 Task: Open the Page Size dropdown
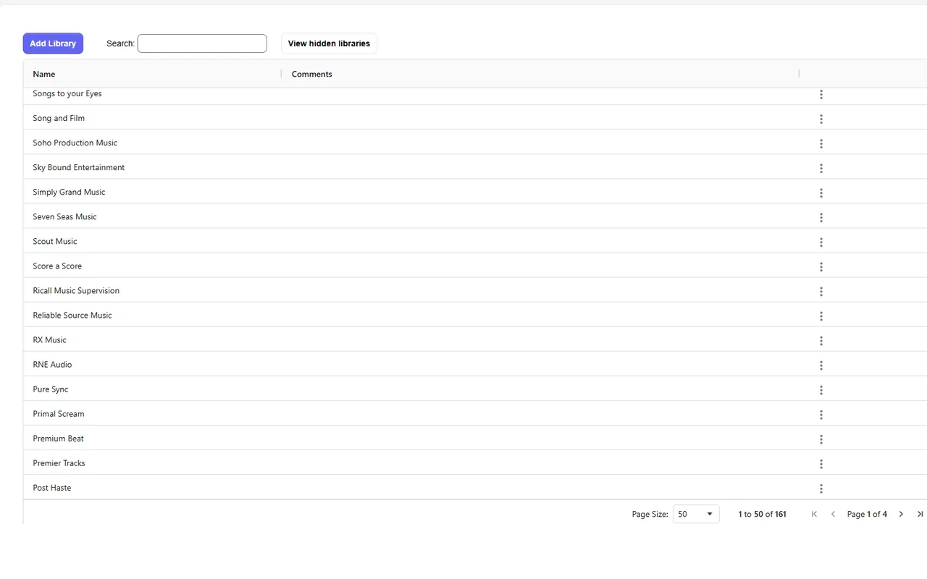[696, 514]
